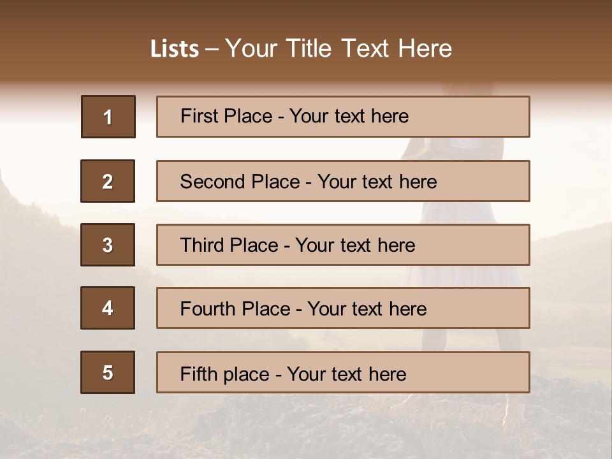The width and height of the screenshot is (612, 459).
Task: Click the background photo of rocky ground
Action: point(305,429)
